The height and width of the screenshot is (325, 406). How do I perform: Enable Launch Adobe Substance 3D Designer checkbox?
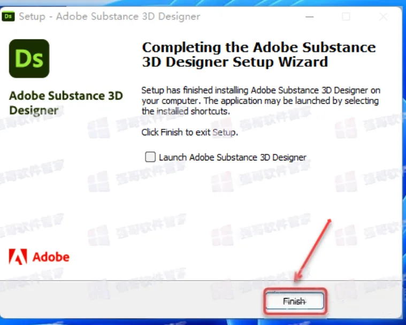[x=150, y=157]
